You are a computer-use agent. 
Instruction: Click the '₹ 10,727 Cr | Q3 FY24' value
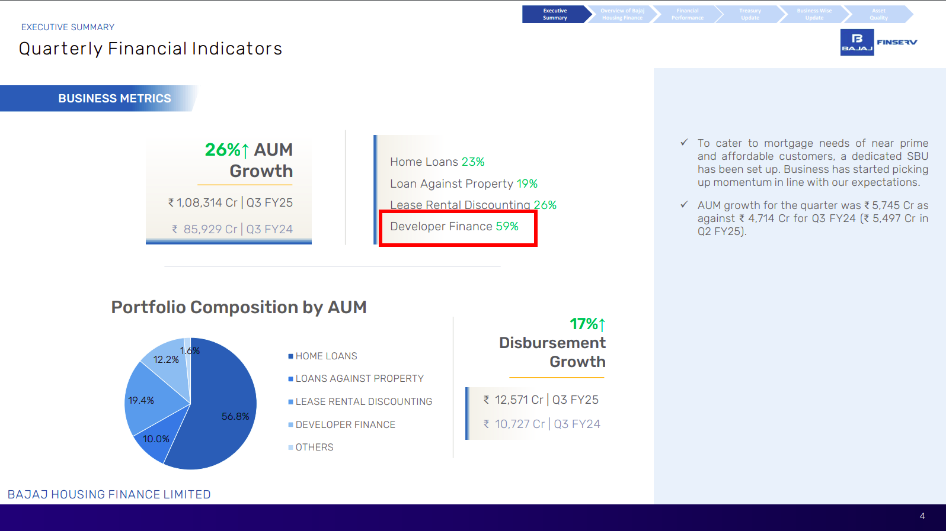(542, 424)
